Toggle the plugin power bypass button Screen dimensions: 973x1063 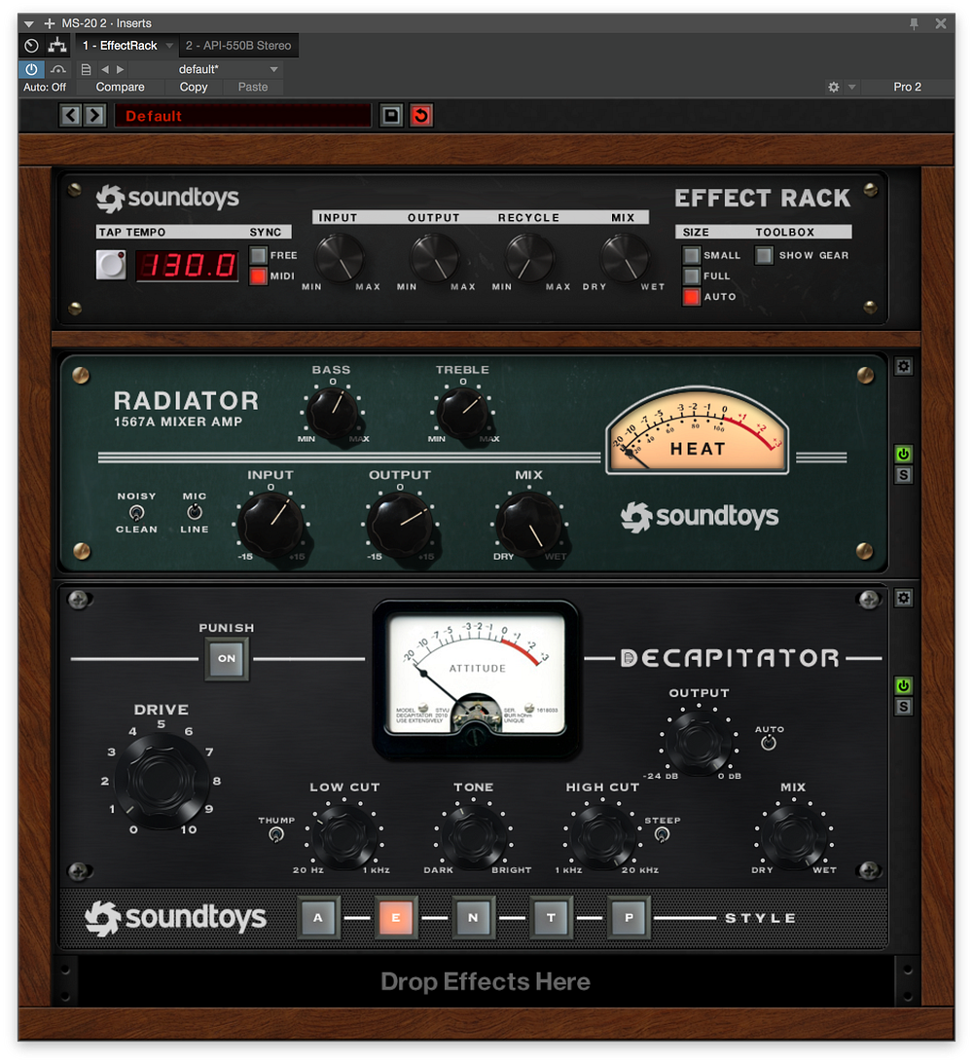click(31, 69)
